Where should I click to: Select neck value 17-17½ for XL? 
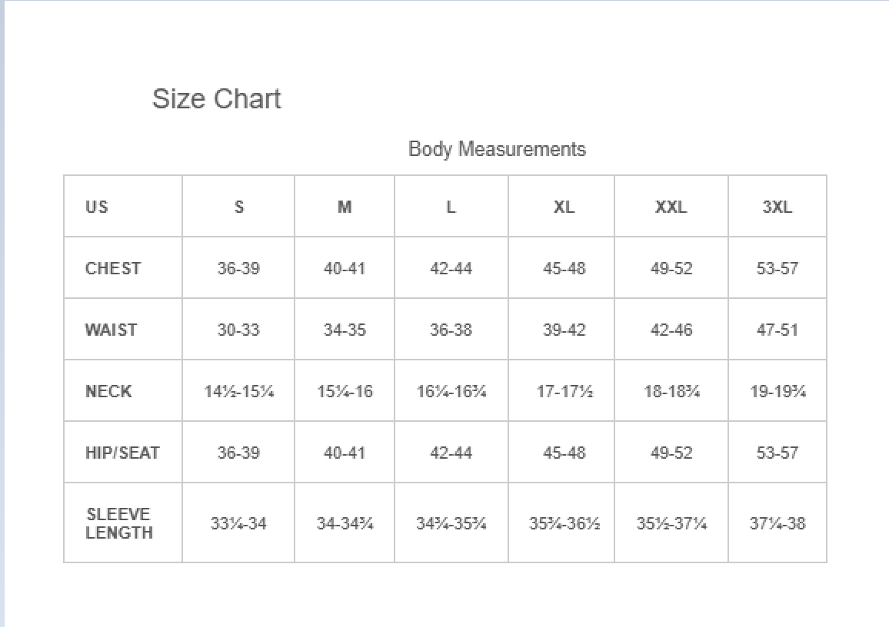564,391
